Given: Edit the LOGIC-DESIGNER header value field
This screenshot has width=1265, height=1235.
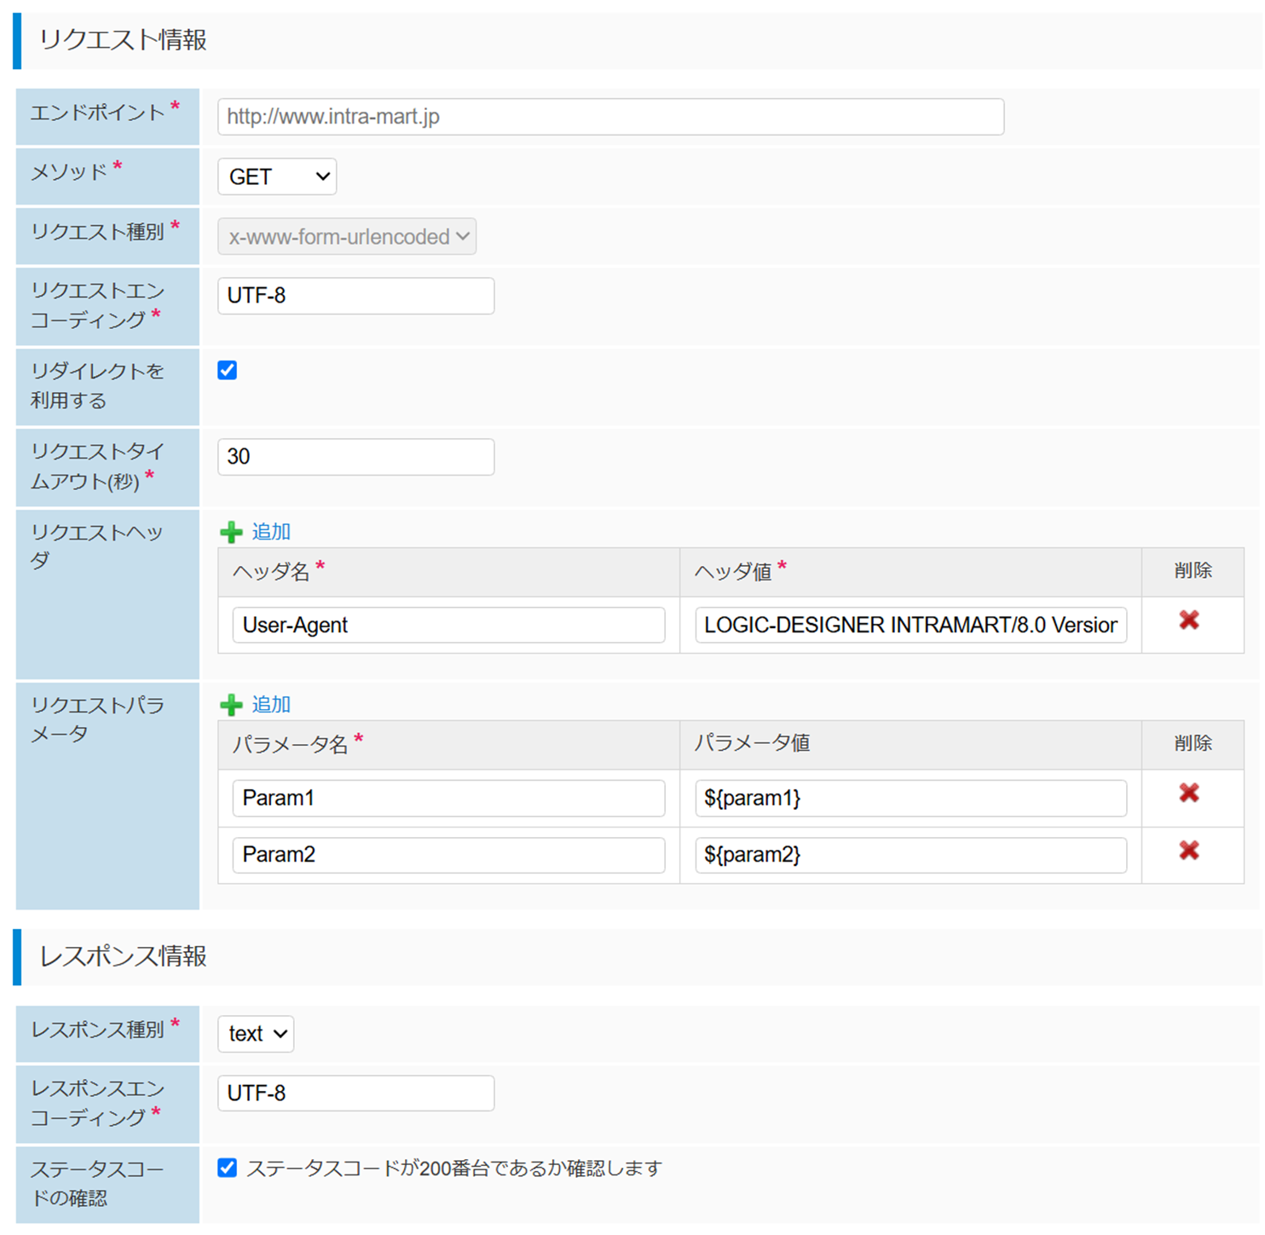Looking at the screenshot, I should 910,626.
